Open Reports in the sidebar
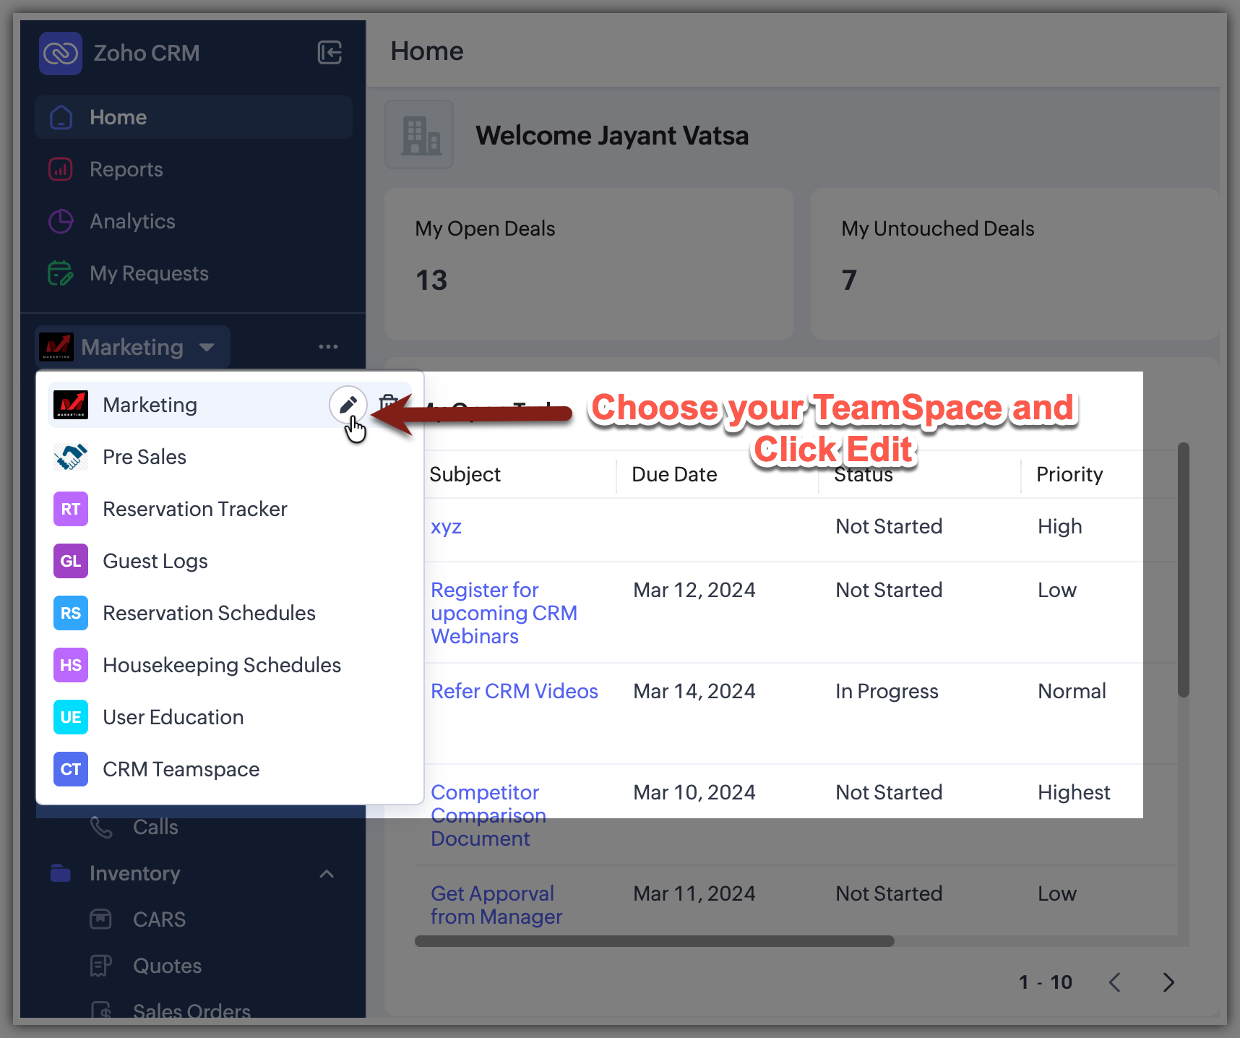 [x=126, y=169]
